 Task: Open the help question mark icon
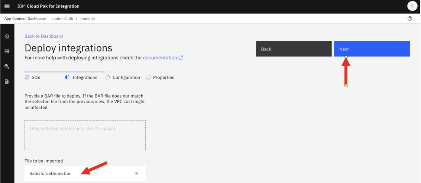pyautogui.click(x=410, y=19)
